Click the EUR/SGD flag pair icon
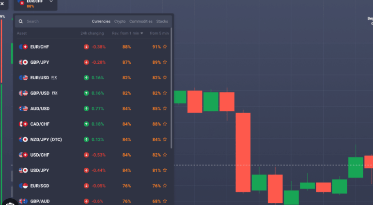Image resolution: width=373 pixels, height=205 pixels. click(x=23, y=186)
